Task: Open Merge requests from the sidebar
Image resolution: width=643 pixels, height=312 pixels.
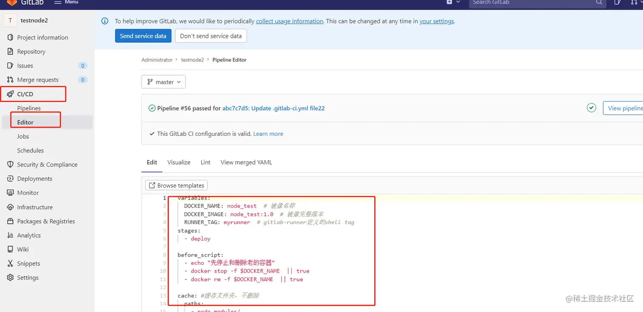Action: click(x=38, y=79)
